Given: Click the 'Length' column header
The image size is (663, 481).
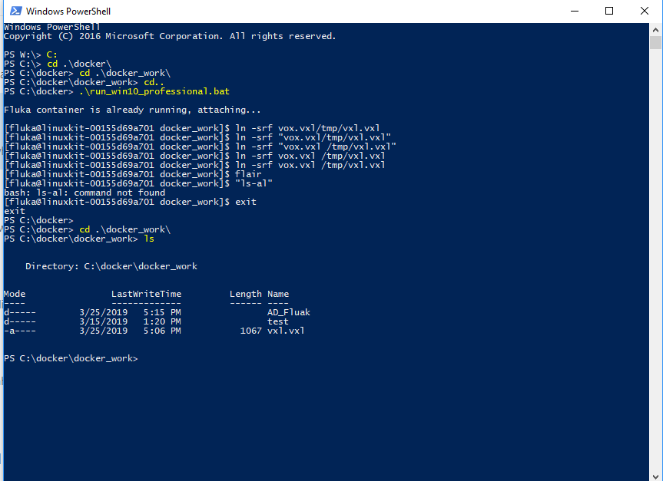Looking at the screenshot, I should pos(246,294).
